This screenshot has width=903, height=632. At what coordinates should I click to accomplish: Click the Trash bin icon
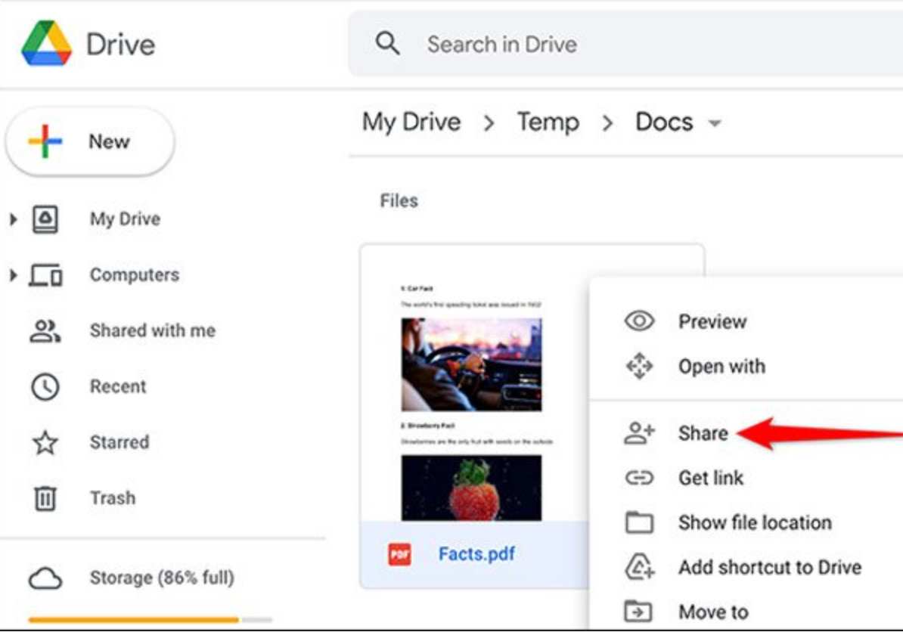pos(45,498)
